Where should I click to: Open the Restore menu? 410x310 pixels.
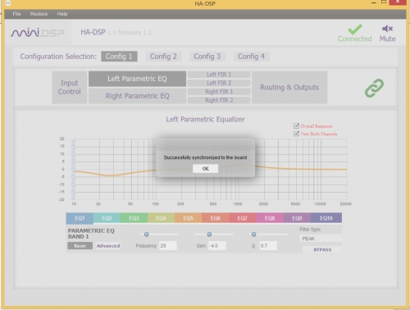pos(39,14)
